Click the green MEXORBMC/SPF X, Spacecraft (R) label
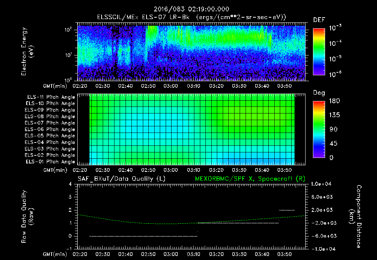This screenshot has width=377, height=260. pyautogui.click(x=250, y=179)
